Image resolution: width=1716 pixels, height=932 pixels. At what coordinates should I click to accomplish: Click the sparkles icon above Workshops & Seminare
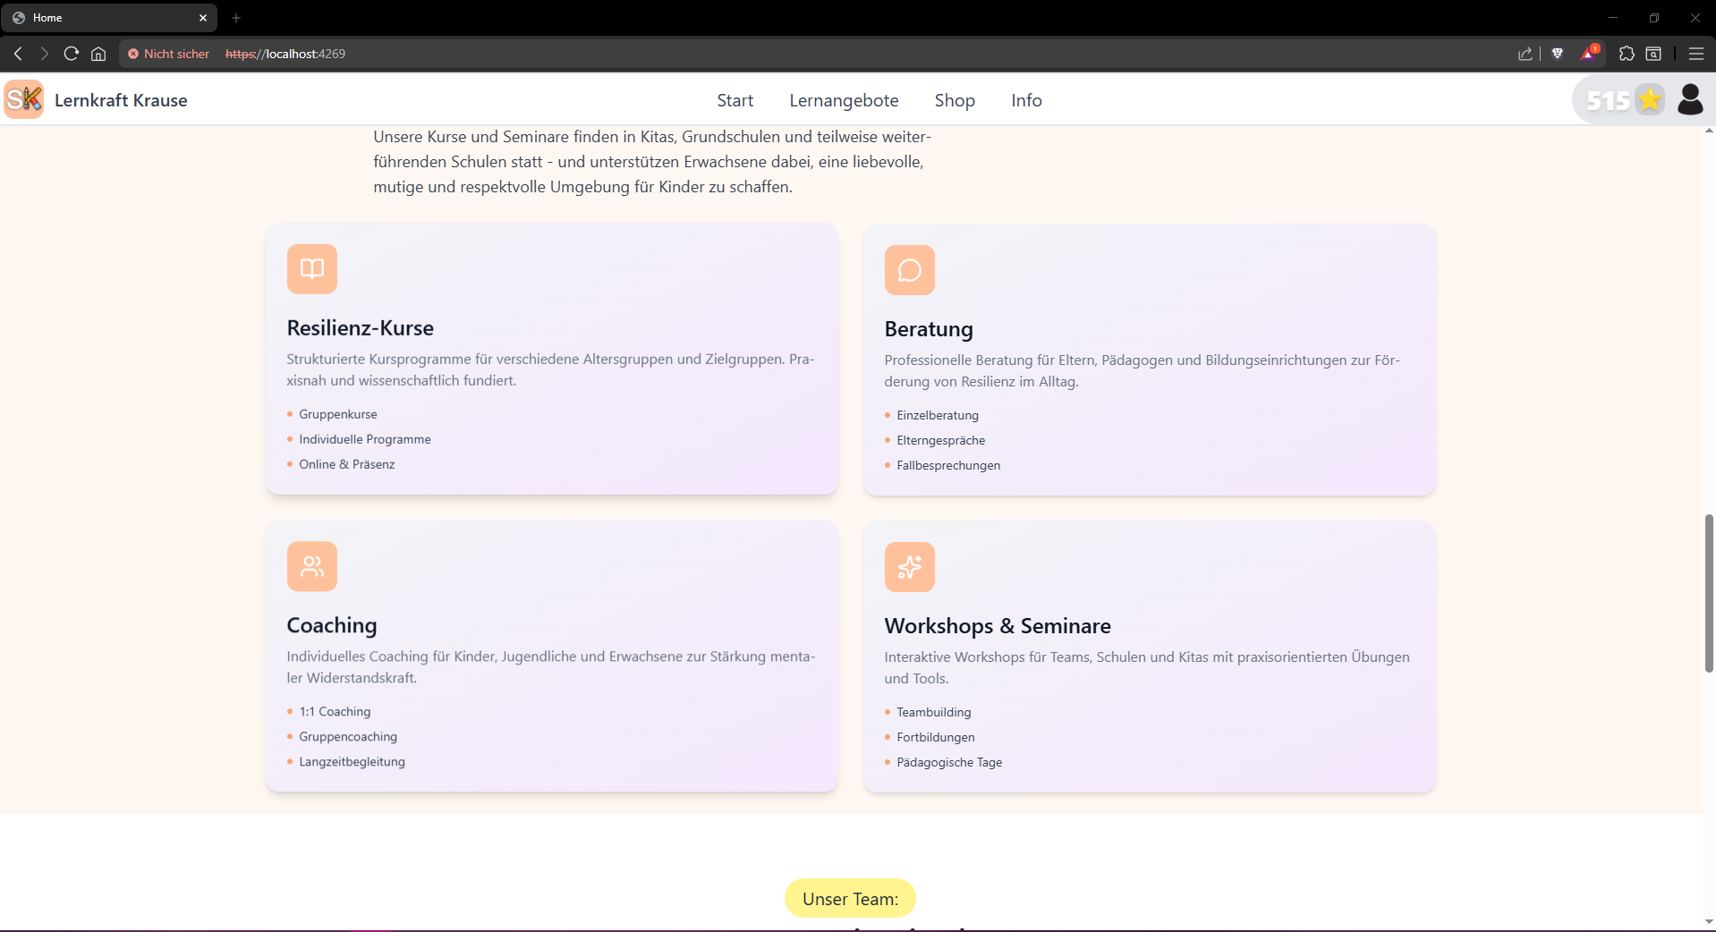(909, 567)
